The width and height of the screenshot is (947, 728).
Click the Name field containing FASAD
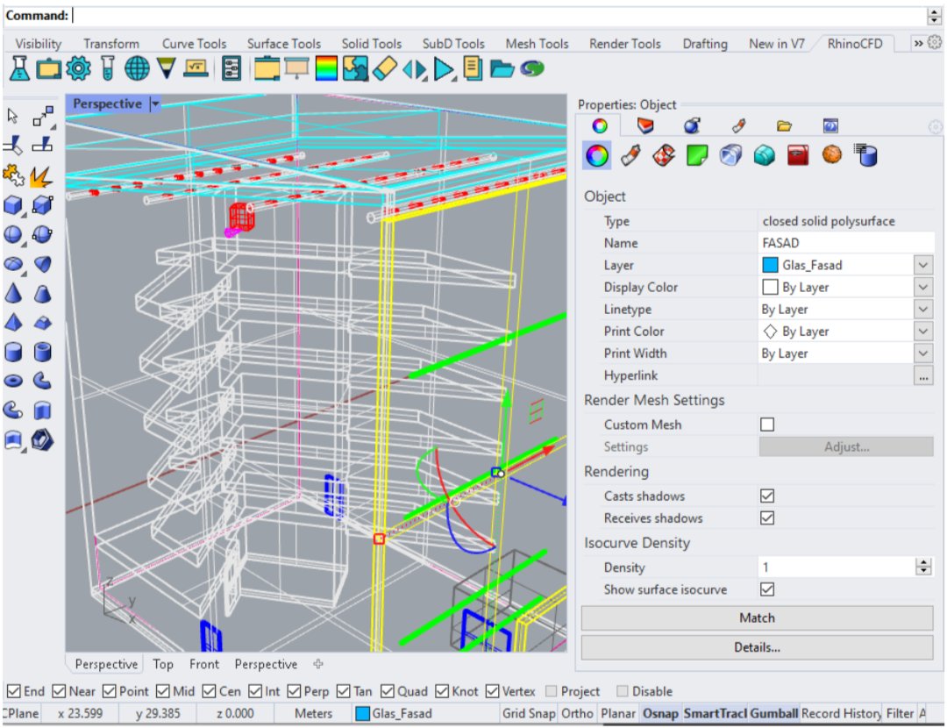tap(845, 243)
